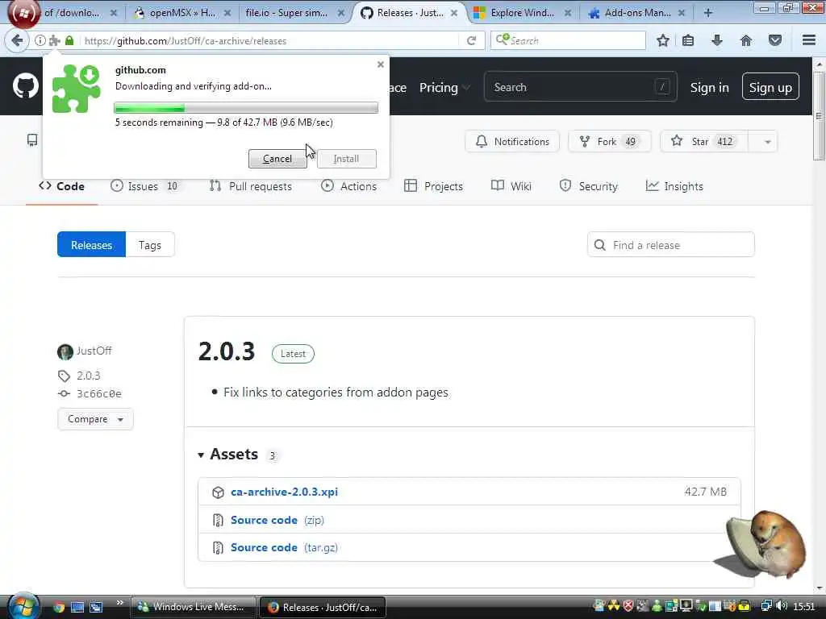This screenshot has width=826, height=619.
Task: Open the Star options dropdown arrow
Action: [x=767, y=142]
